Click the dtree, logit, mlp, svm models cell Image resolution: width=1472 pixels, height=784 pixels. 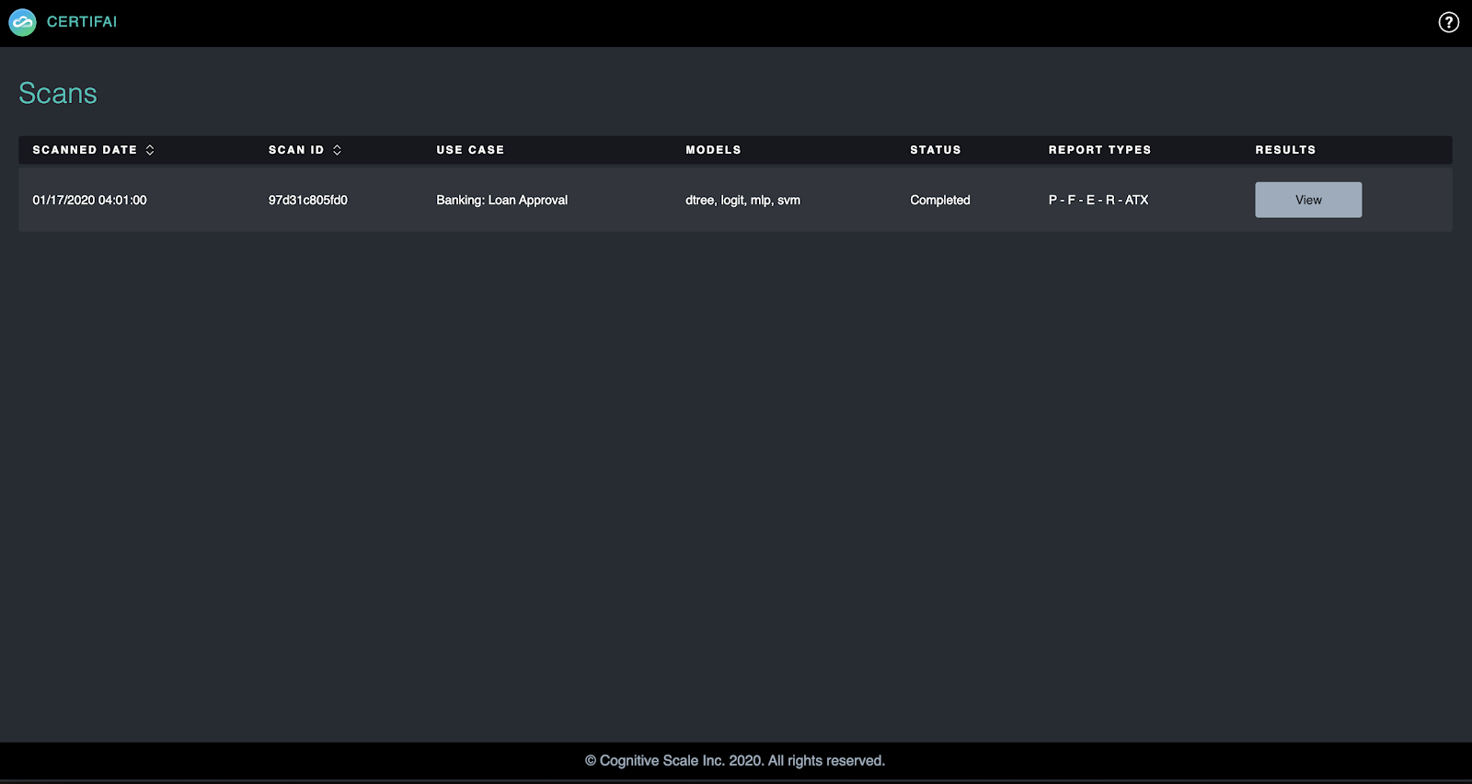[x=742, y=200]
